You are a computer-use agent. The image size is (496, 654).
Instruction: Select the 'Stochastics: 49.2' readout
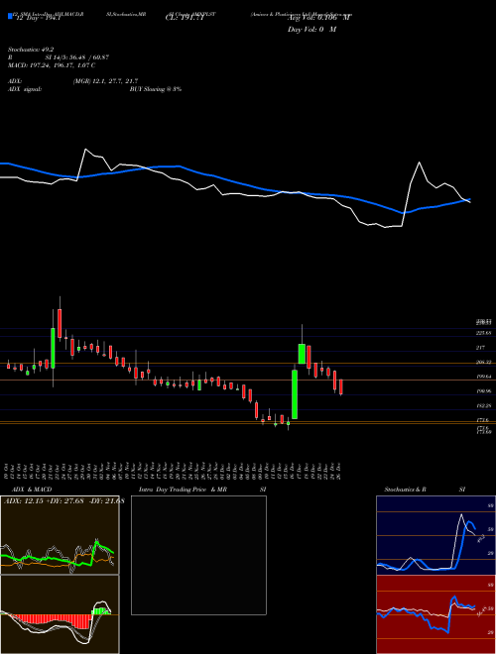(x=30, y=50)
